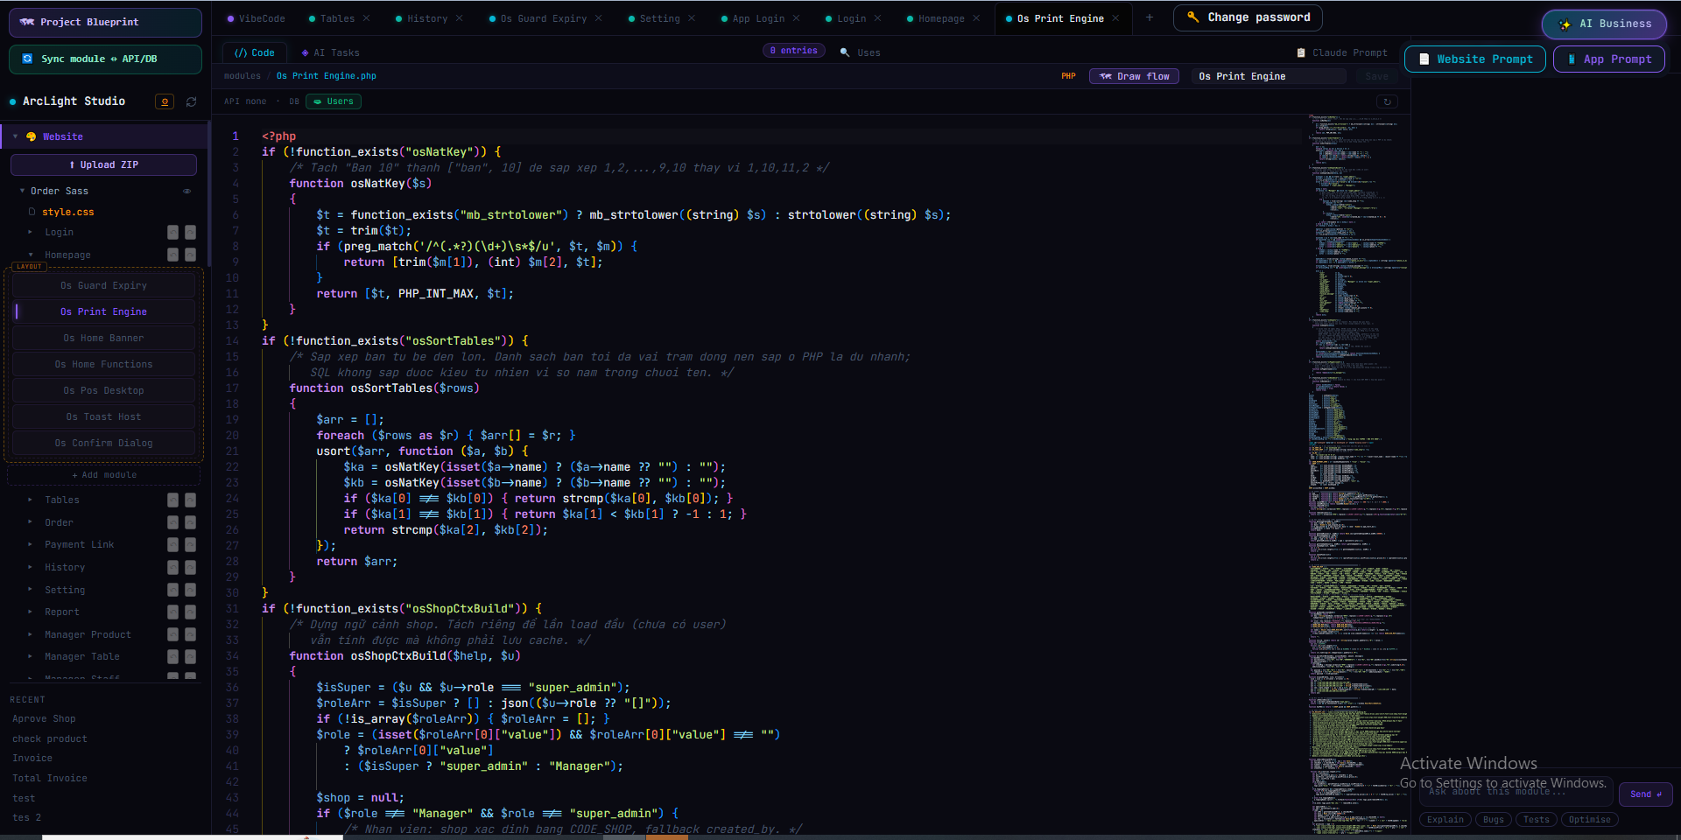
Task: Click the Users DB badge
Action: (333, 101)
